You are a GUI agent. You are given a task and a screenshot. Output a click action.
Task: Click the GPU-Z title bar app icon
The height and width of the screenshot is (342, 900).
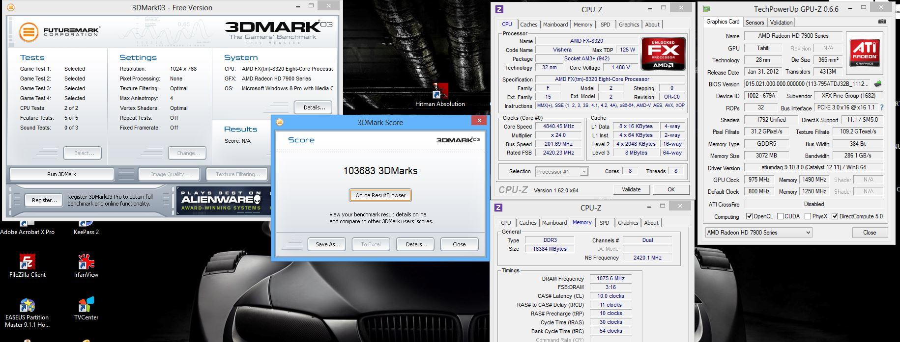click(x=706, y=9)
